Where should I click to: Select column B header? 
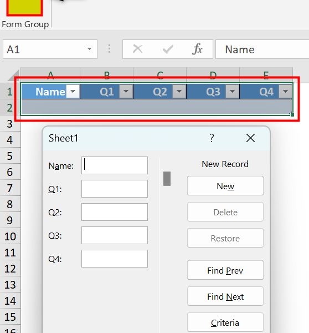pyautogui.click(x=107, y=75)
